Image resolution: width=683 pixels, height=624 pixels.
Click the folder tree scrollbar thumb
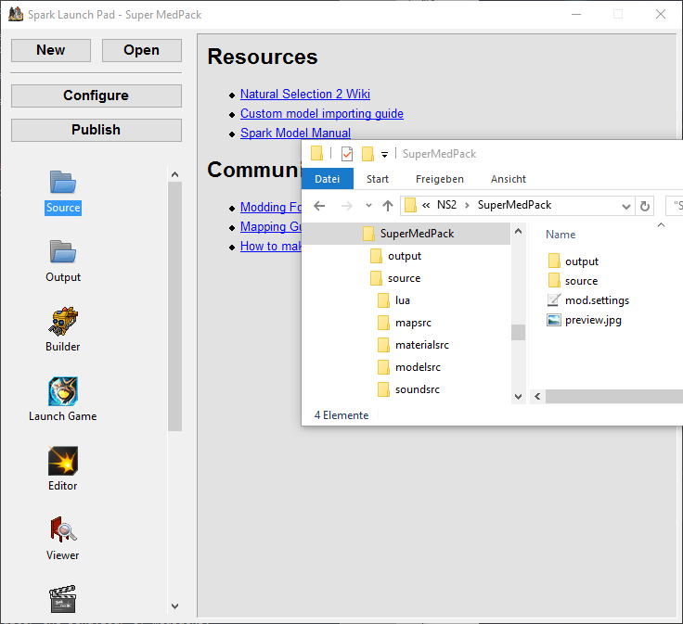point(518,332)
